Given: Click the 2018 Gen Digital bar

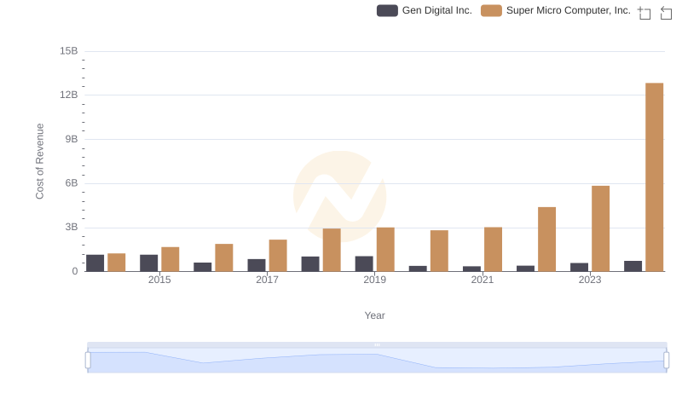Looking at the screenshot, I should [310, 264].
